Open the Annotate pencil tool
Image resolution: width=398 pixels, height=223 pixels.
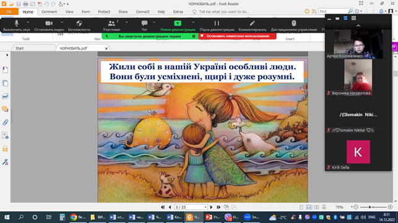click(252, 23)
